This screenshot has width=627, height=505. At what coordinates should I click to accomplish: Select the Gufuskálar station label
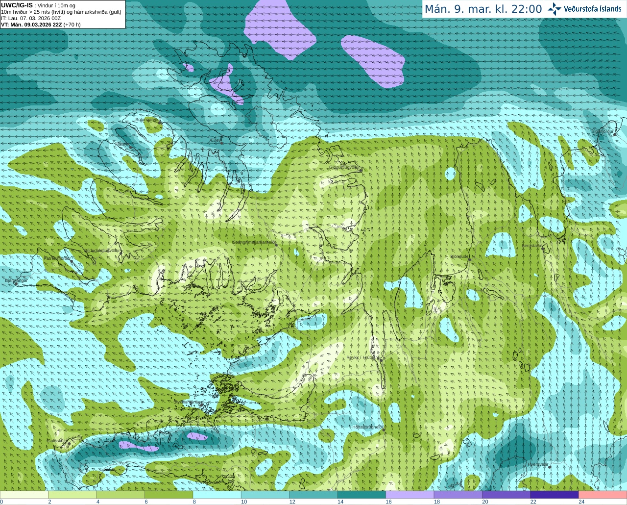click(57, 440)
